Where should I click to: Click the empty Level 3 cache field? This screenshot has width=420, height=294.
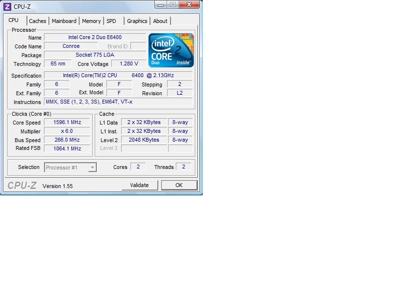[x=144, y=148]
